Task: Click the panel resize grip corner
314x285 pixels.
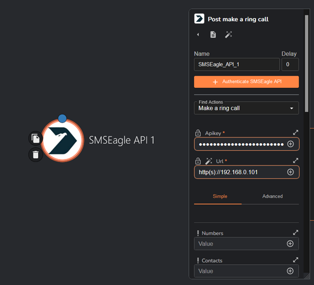Action: coord(307,276)
